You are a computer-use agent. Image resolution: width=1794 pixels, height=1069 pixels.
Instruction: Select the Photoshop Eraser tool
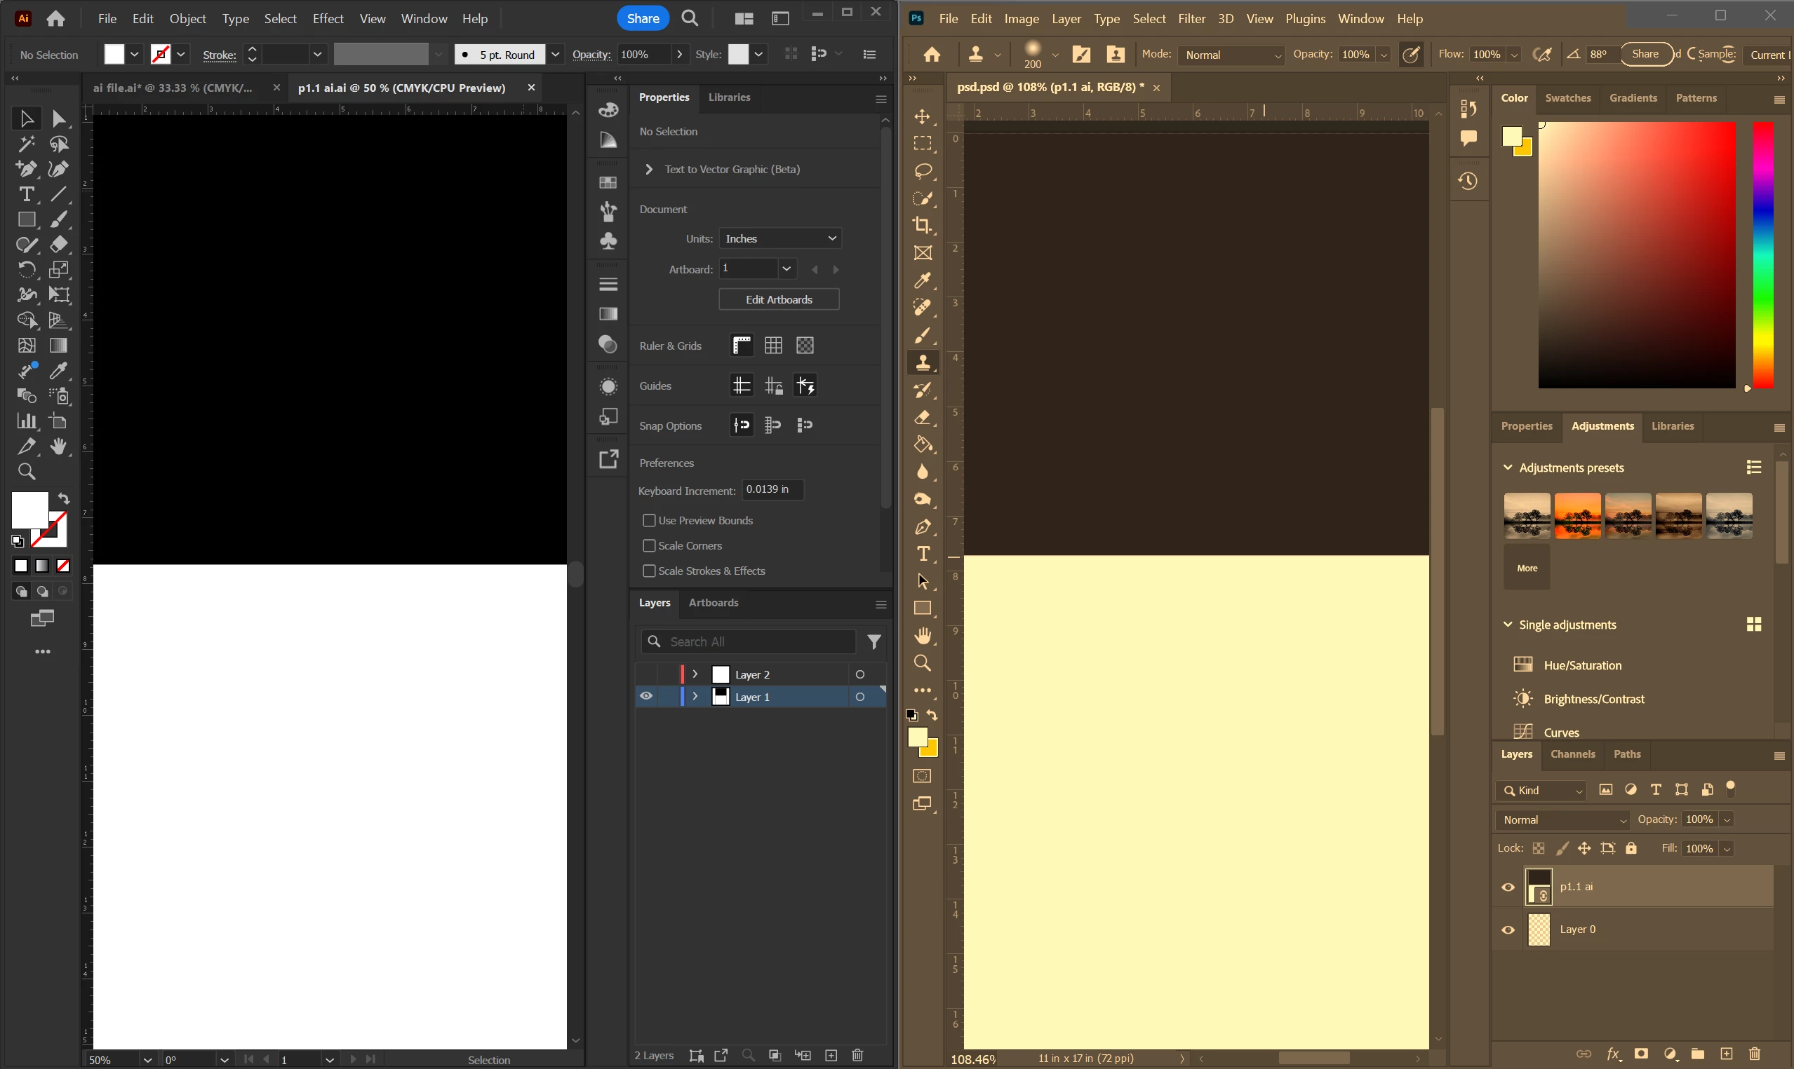[923, 418]
